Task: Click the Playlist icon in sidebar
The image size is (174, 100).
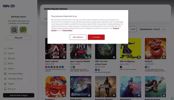Action: pyautogui.click(x=5, y=84)
